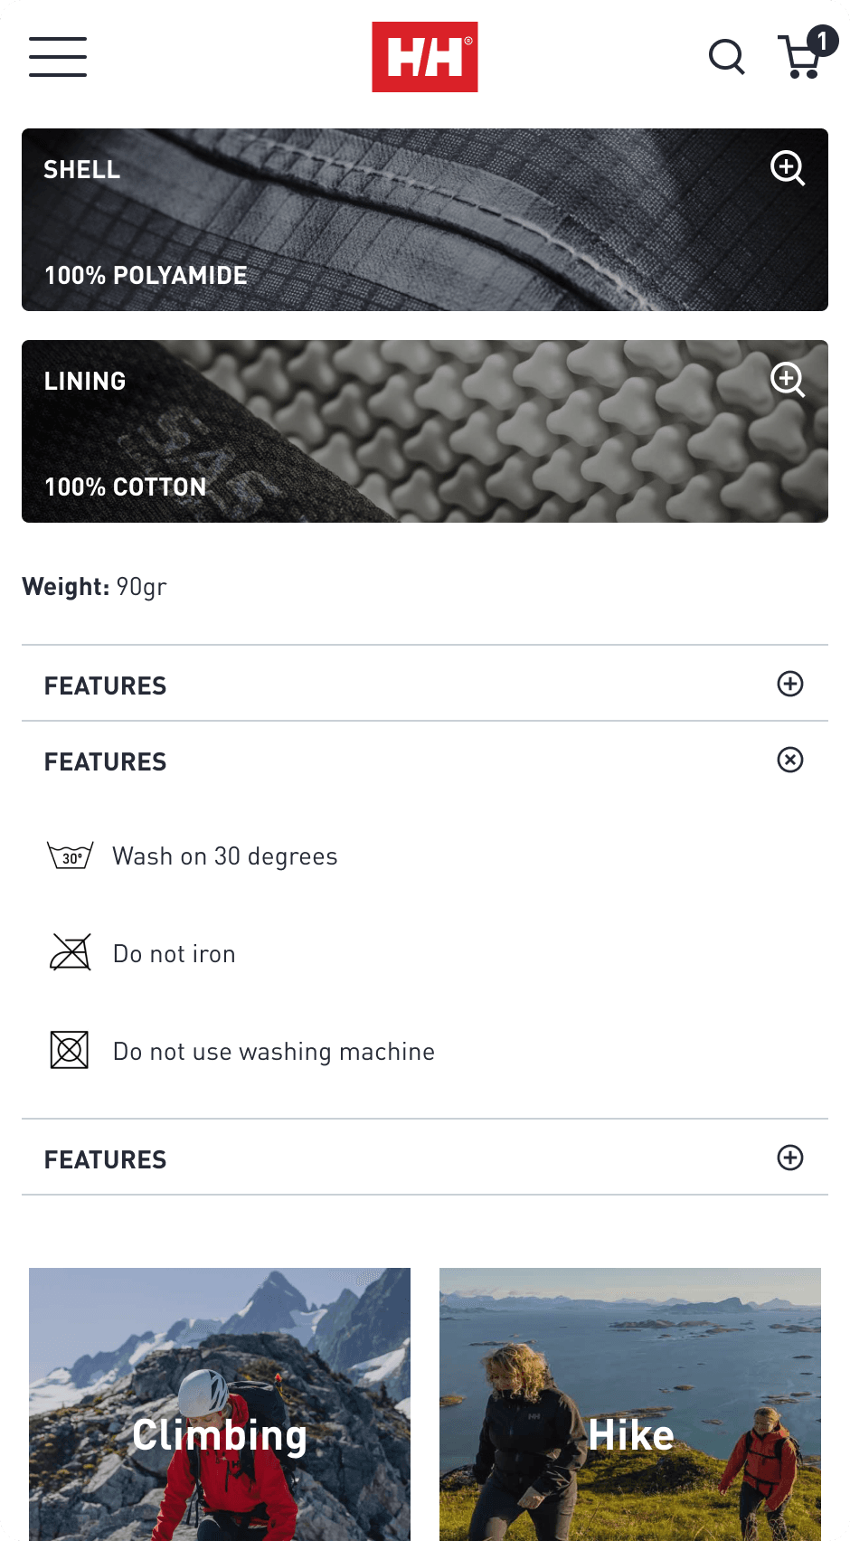This screenshot has width=850, height=1541.
Task: Open the hamburger navigation menu
Action: 58,57
